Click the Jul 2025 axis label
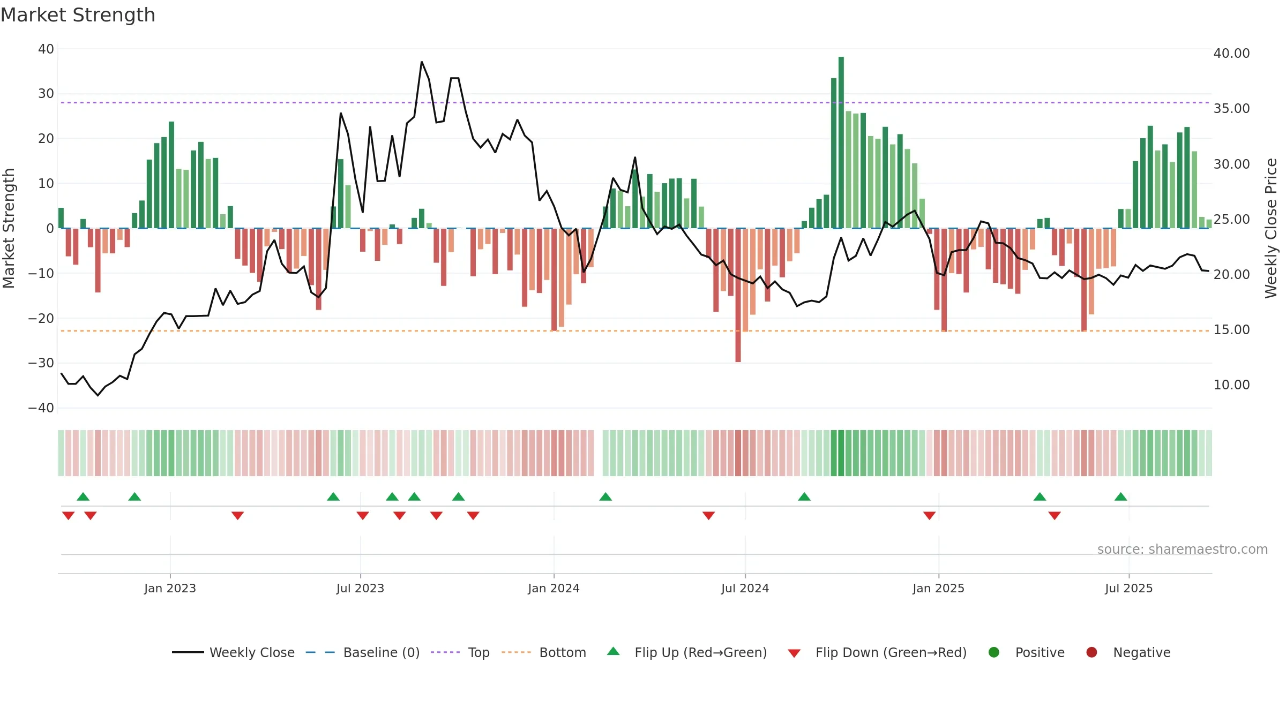Viewport: 1286px width, 723px height. (x=1128, y=588)
